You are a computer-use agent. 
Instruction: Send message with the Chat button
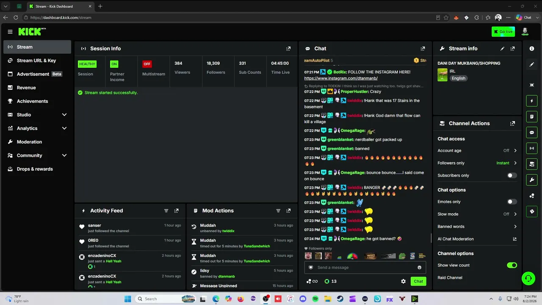tap(418, 281)
